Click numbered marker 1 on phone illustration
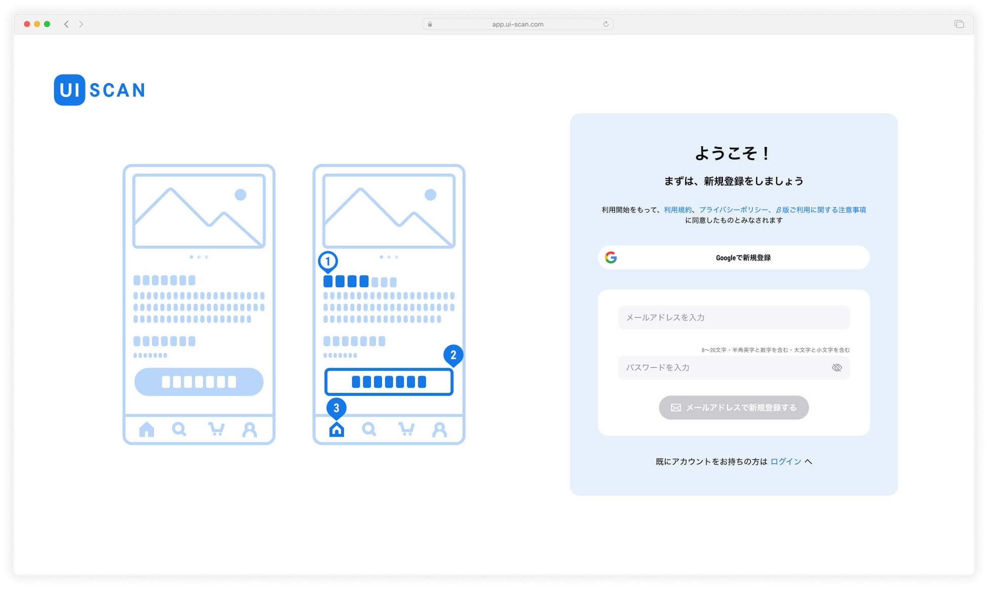 pyautogui.click(x=328, y=261)
